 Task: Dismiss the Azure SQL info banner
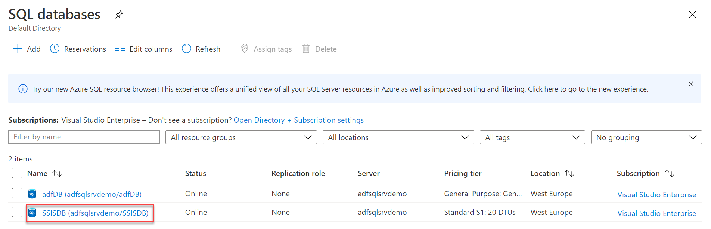690,84
